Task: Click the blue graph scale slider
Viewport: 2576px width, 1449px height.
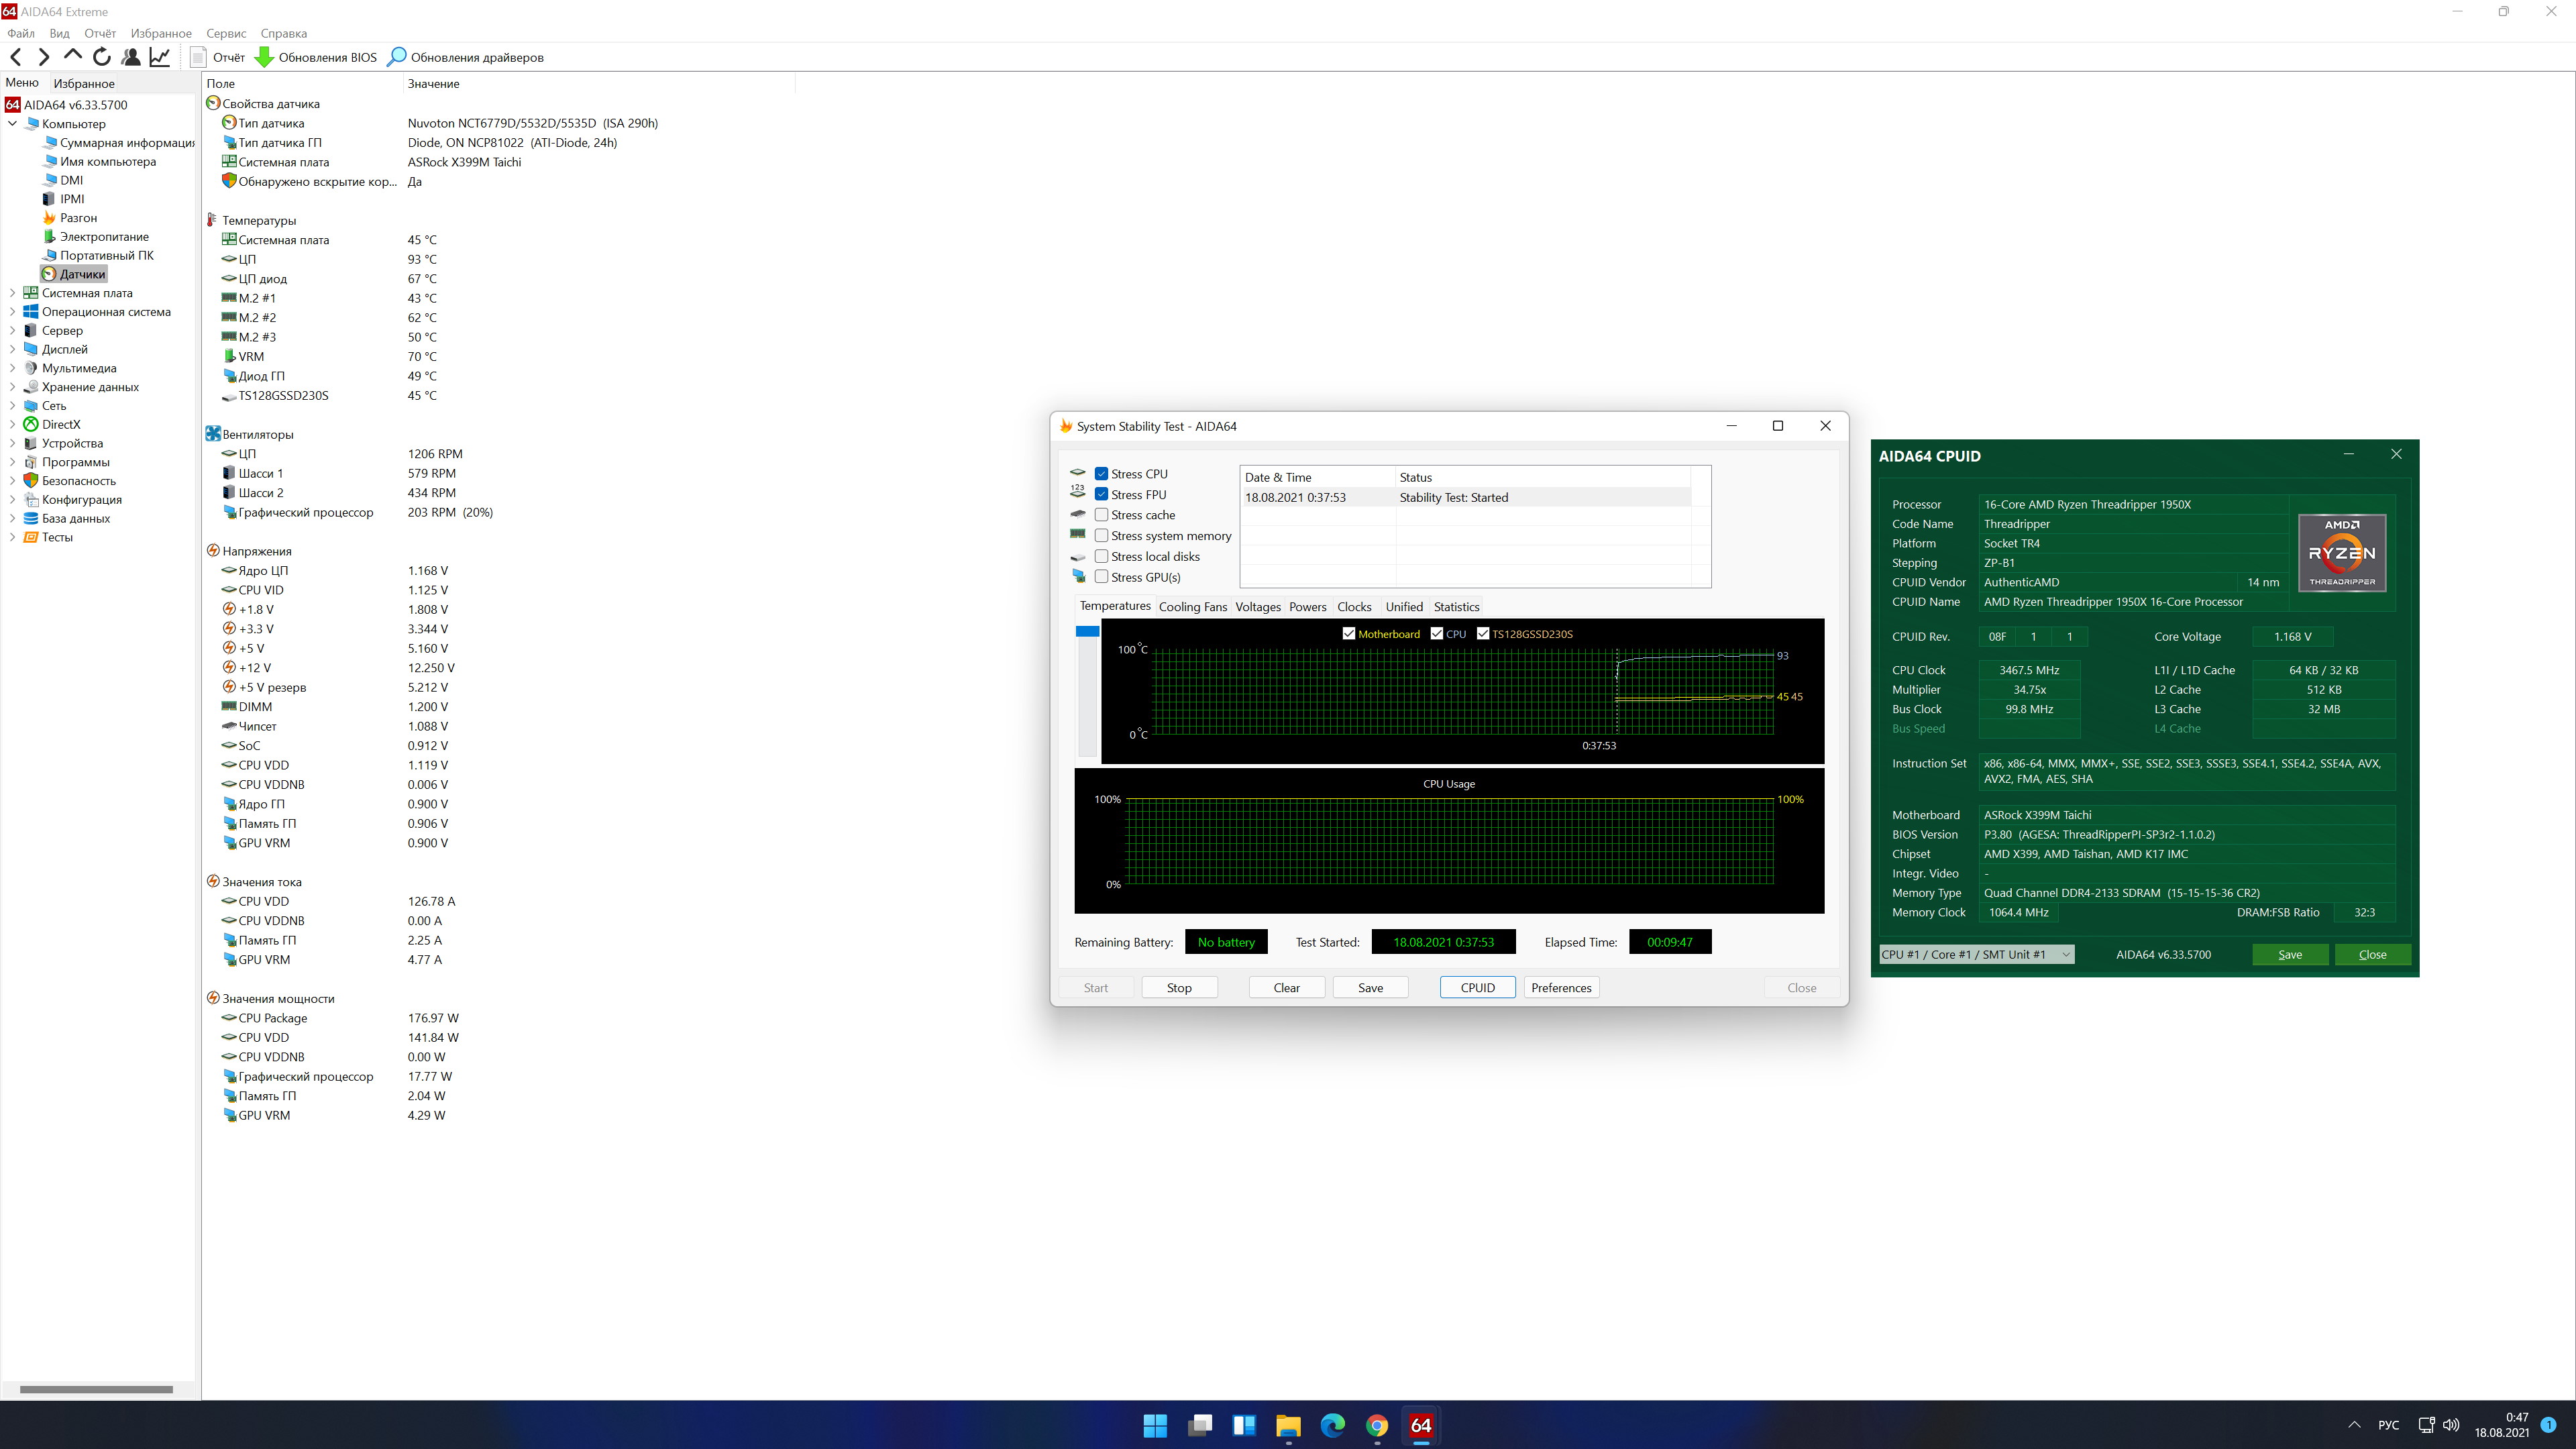Action: [1087, 631]
